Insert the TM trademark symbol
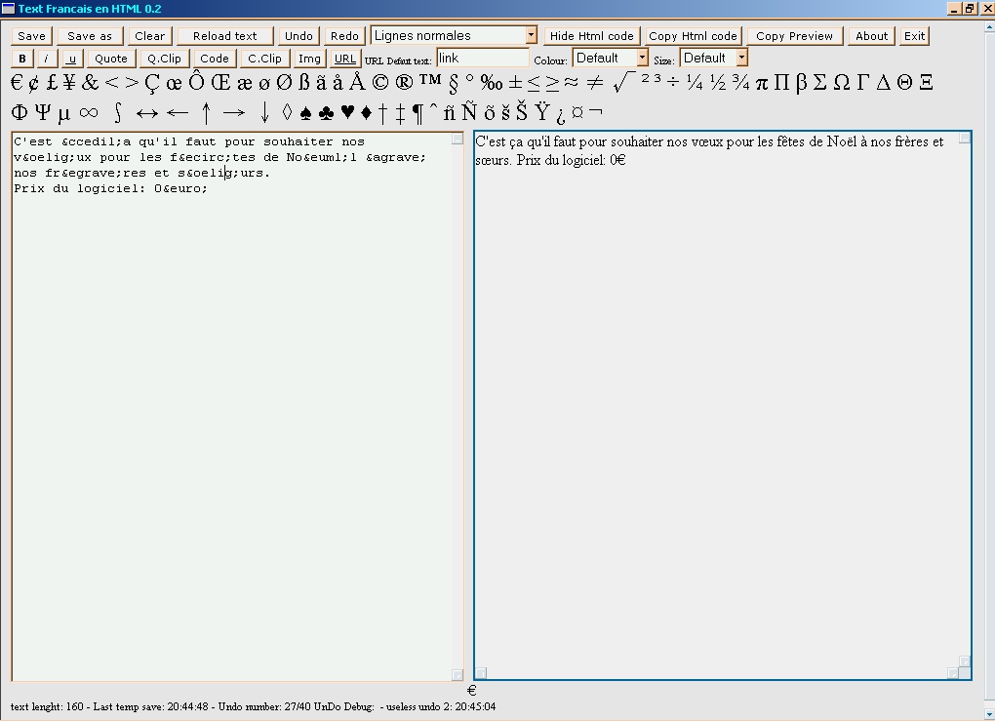 429,80
